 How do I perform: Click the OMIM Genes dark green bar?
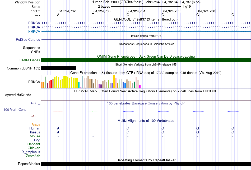point(146,60)
